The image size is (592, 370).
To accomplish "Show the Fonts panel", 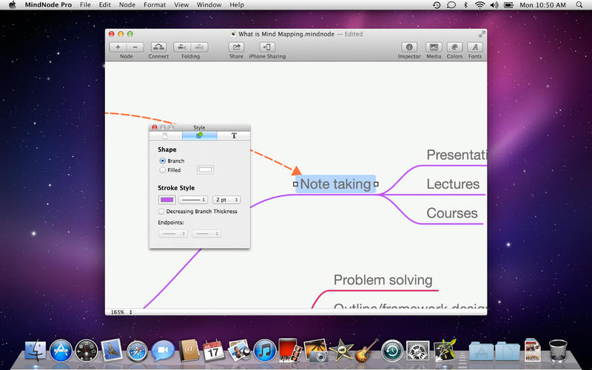I will point(474,47).
